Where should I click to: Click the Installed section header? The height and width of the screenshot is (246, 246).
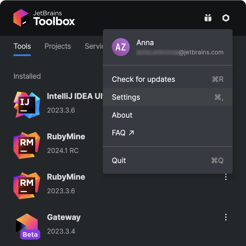27,76
